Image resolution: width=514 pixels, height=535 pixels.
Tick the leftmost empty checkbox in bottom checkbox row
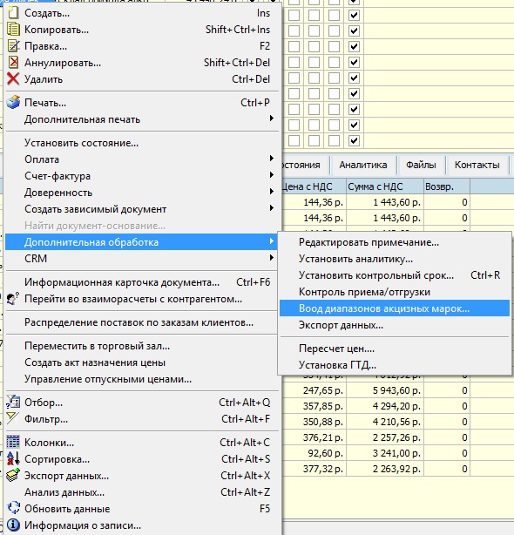click(294, 140)
